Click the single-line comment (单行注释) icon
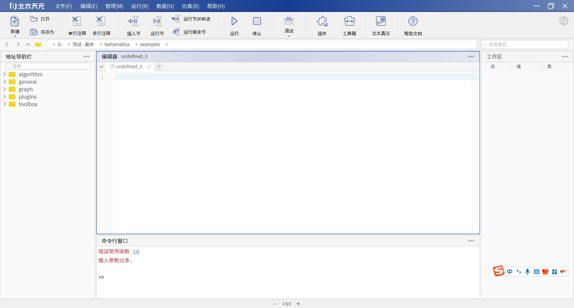This screenshot has width=574, height=308. pos(77,21)
